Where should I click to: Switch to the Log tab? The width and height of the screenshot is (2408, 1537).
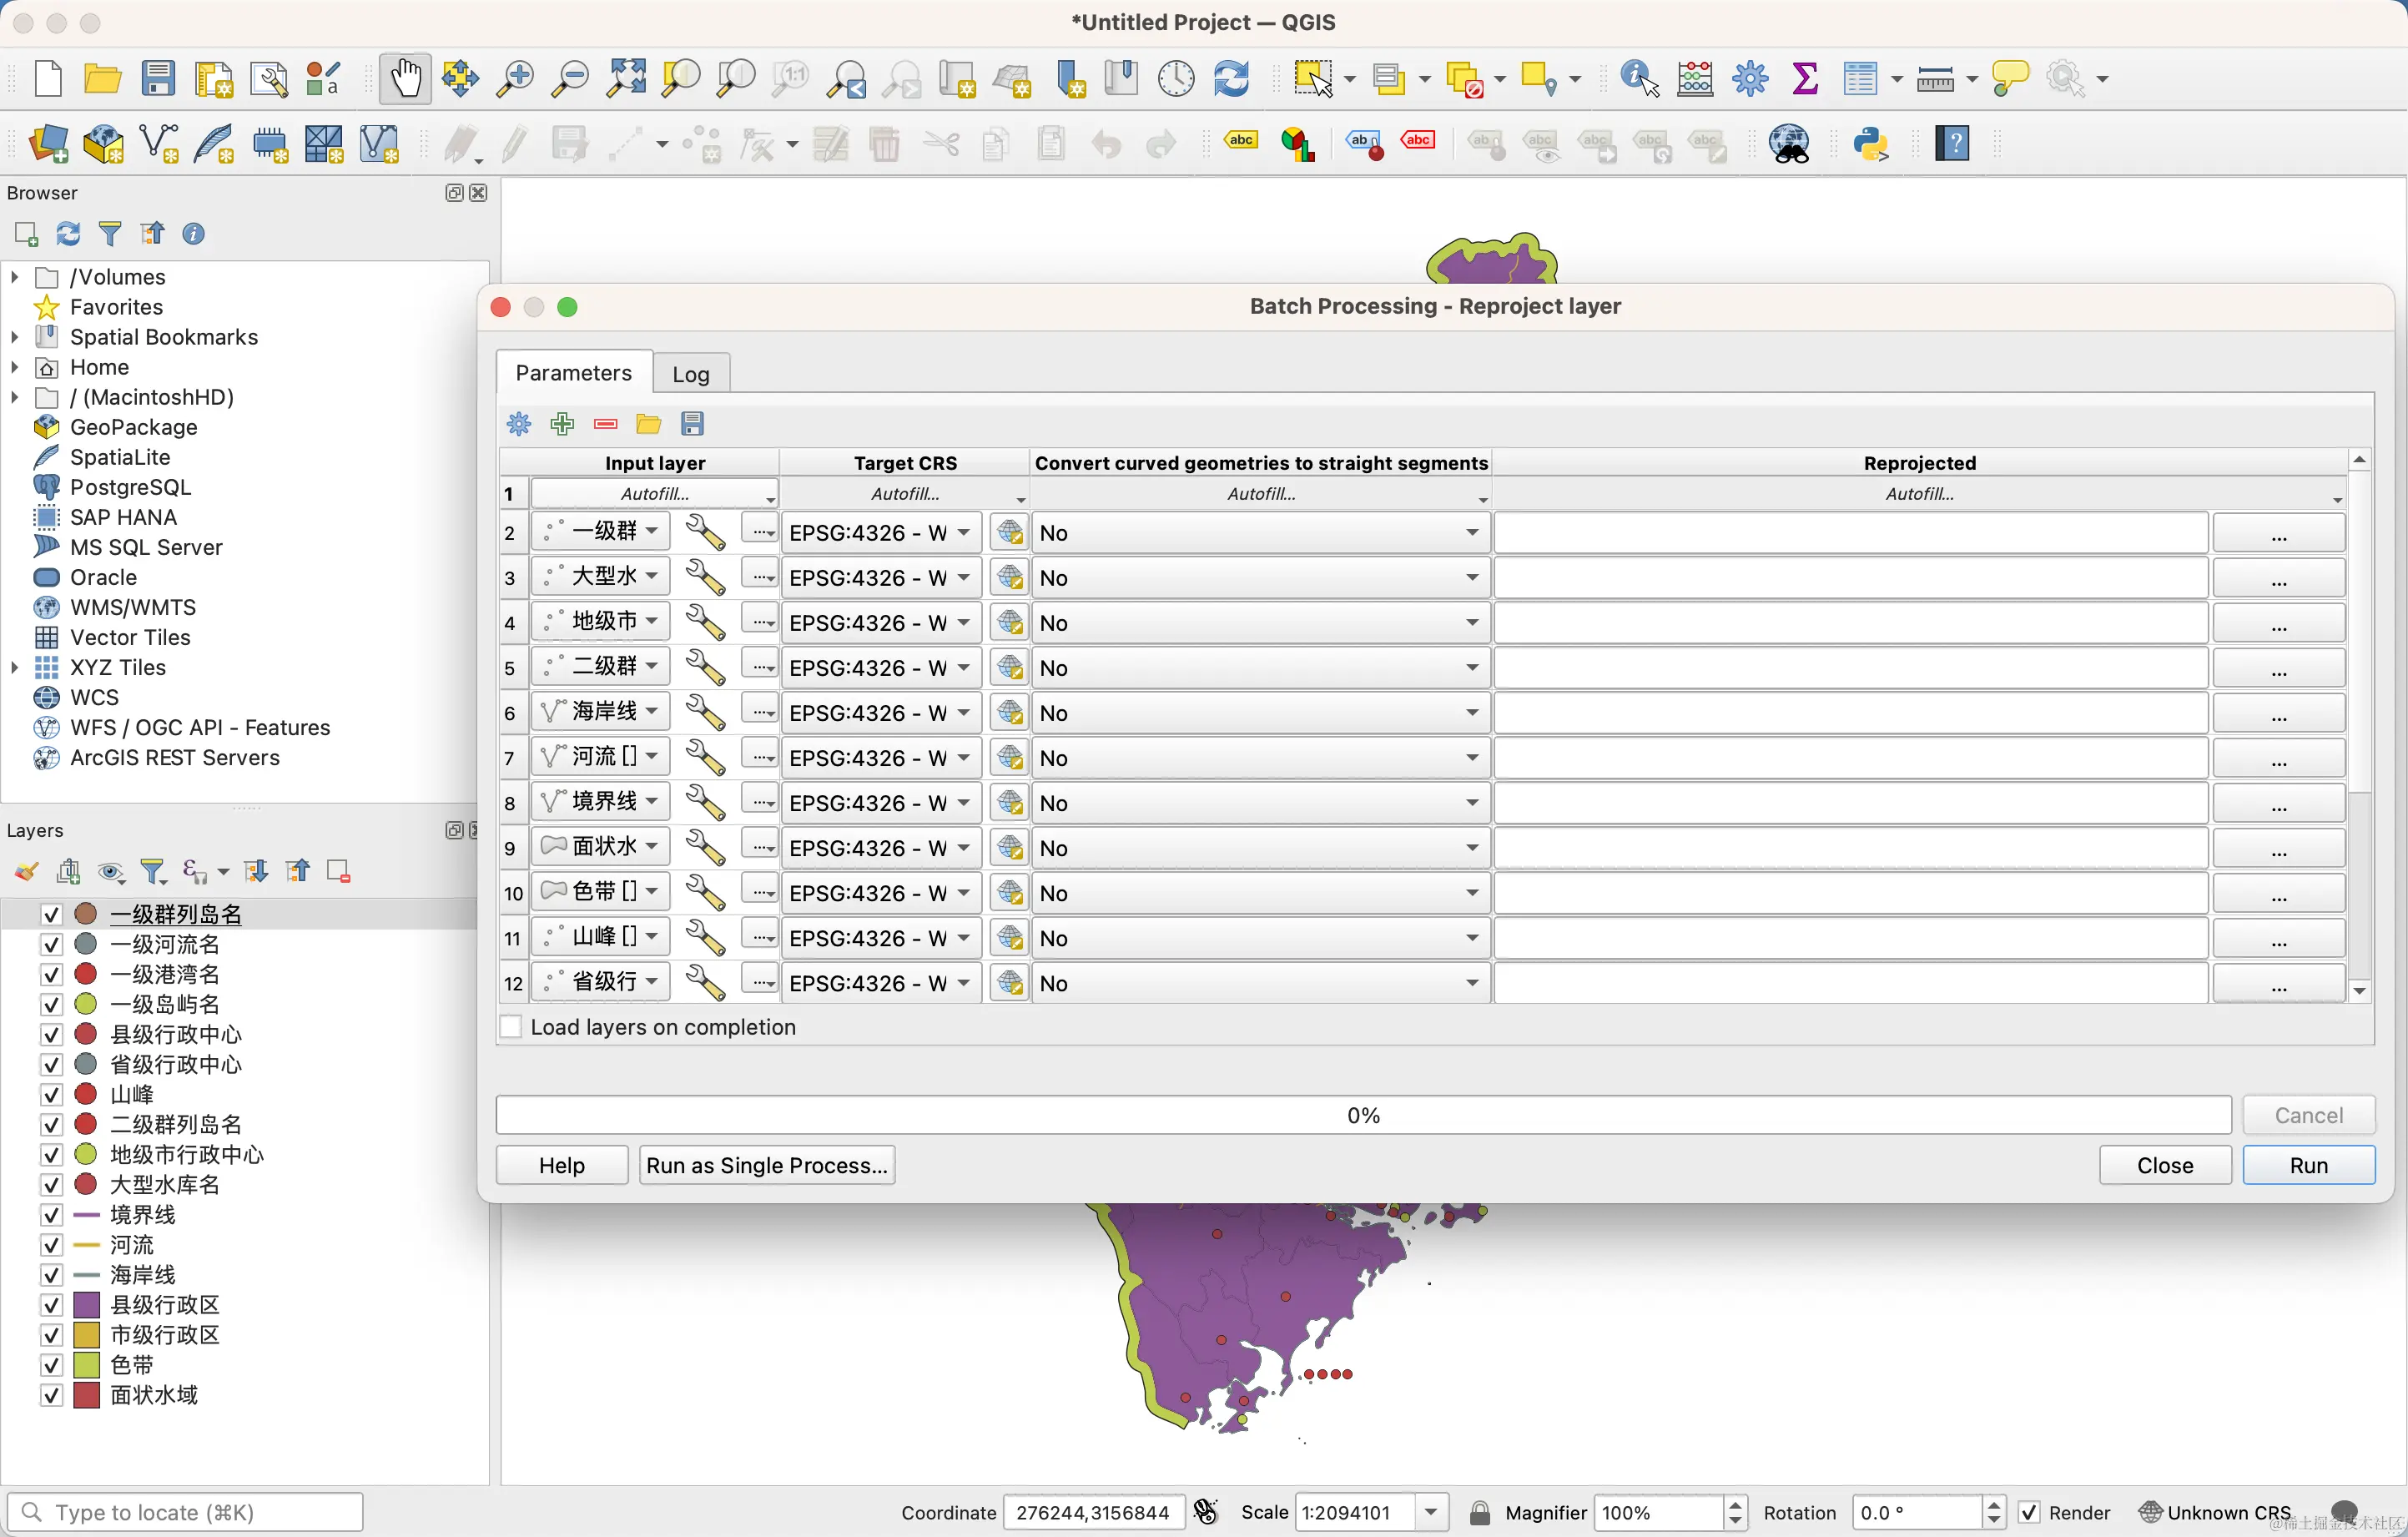coord(690,374)
